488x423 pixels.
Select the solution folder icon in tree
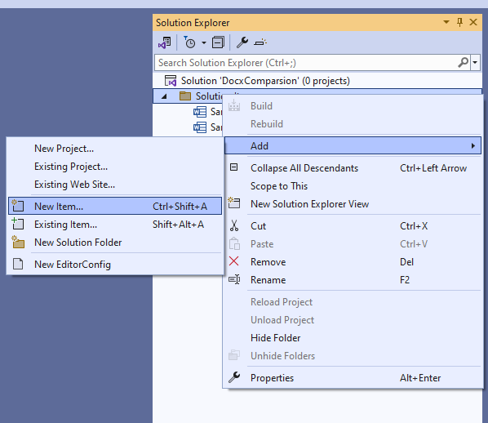185,96
